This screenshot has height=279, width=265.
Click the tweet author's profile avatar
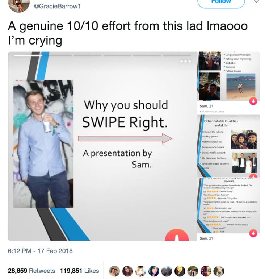tap(19, 5)
